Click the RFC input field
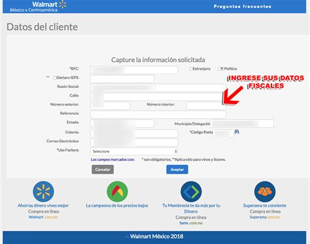This screenshot has width=310, height=244. [134, 70]
